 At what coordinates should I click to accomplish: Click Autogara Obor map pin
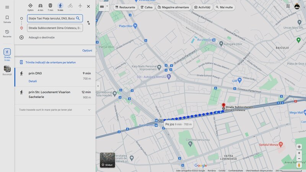pos(221,44)
